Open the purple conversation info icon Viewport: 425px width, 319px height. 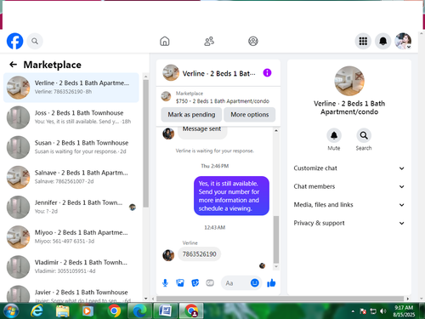click(x=267, y=73)
